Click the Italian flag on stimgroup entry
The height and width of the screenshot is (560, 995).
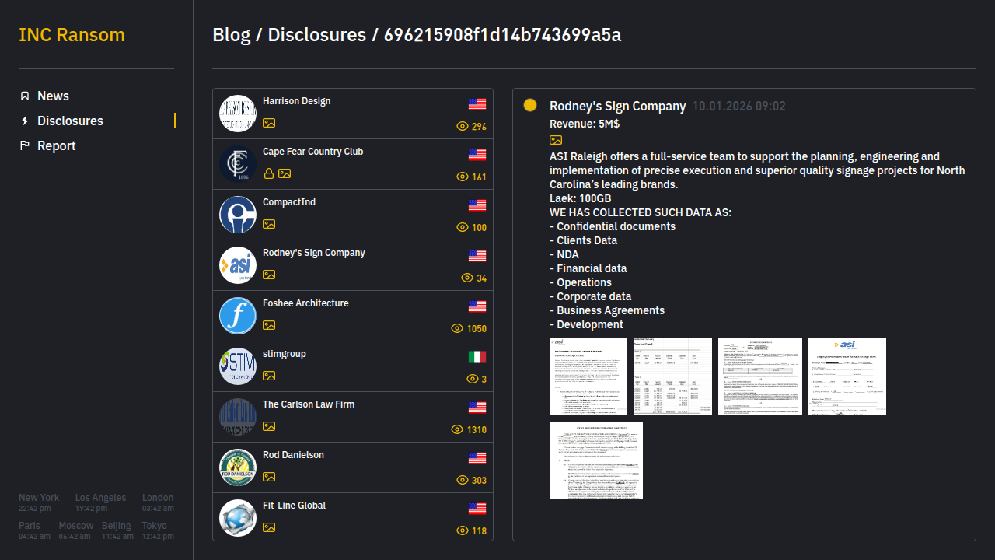click(477, 357)
